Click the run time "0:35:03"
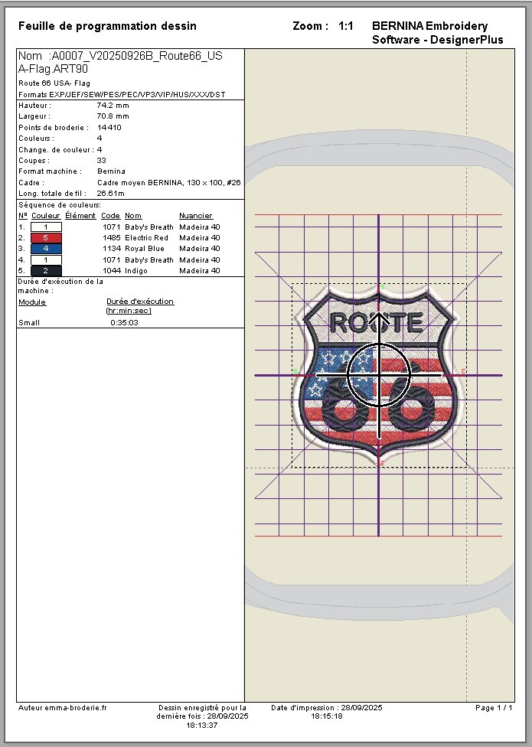532x747 pixels. [x=124, y=323]
